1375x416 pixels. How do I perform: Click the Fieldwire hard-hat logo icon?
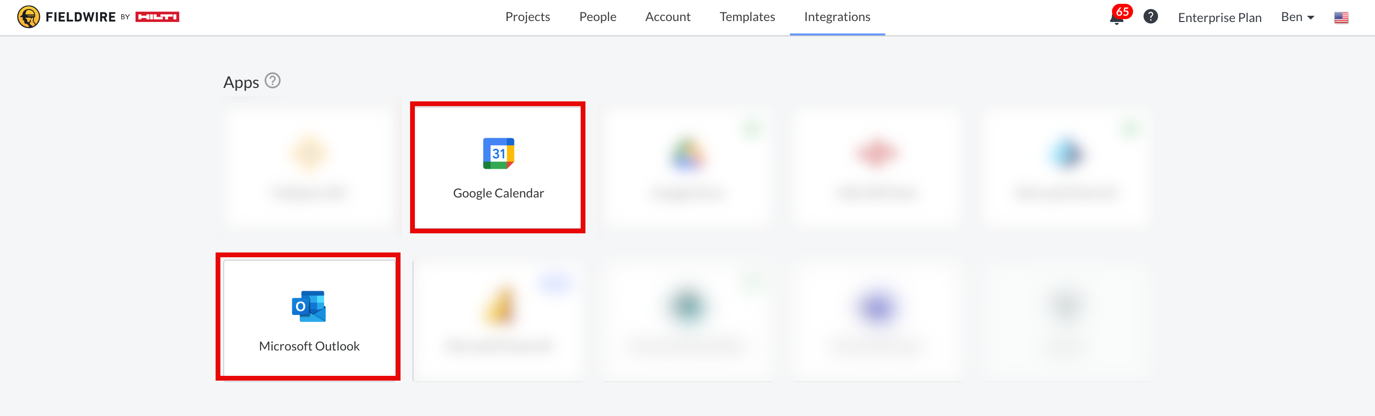pos(28,17)
